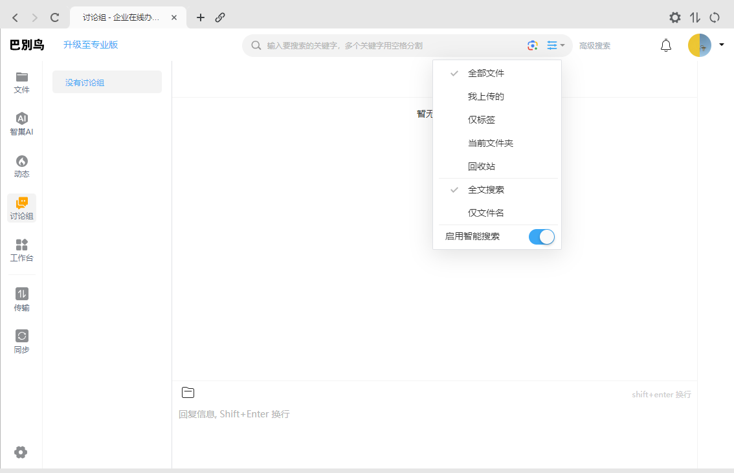
Task: Select 全文搜索 mode
Action: pos(497,190)
